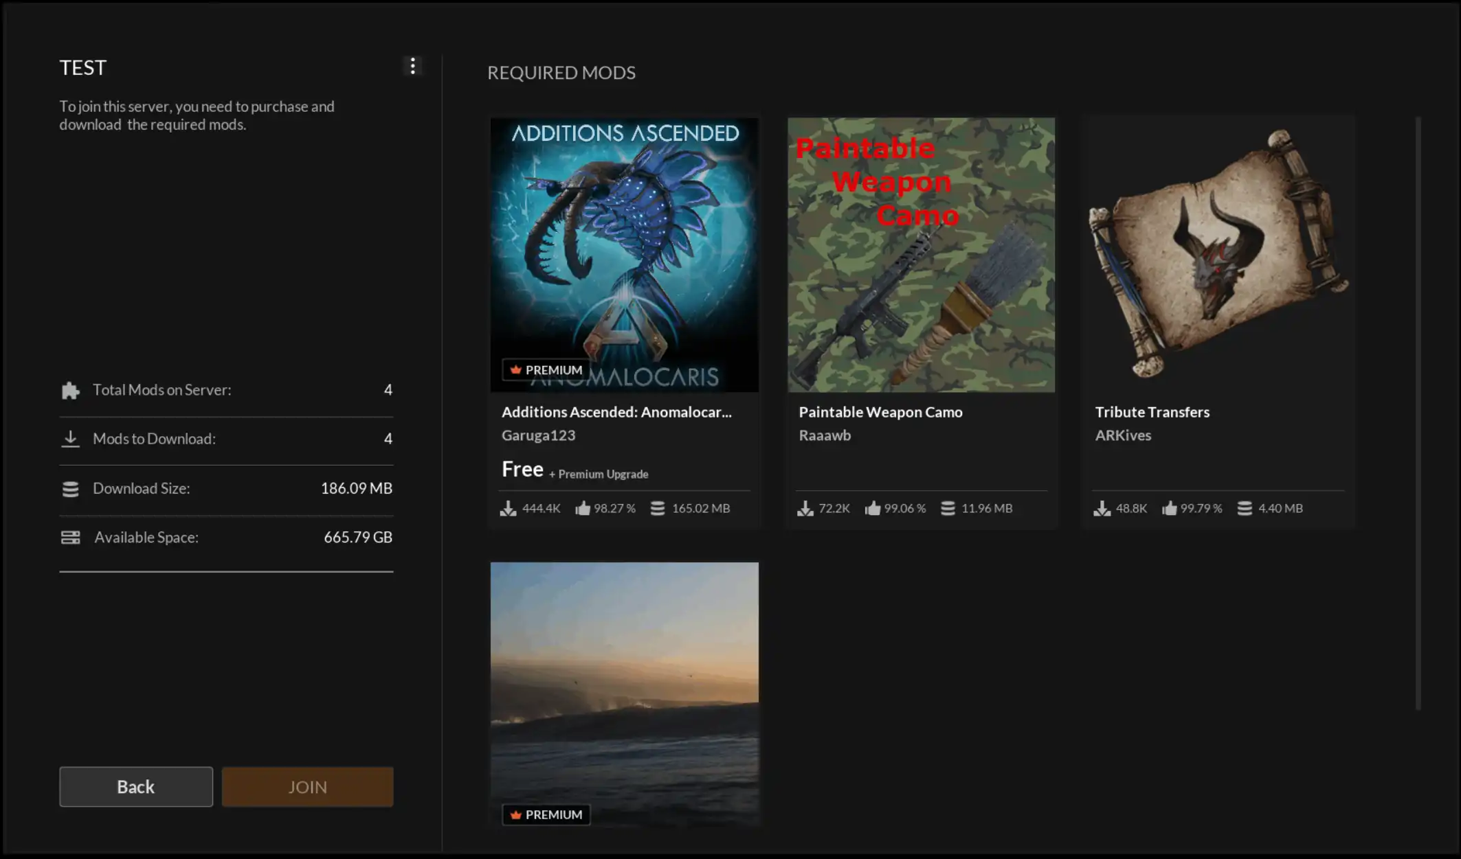Click author name Raaawb
1461x859 pixels.
[x=825, y=435]
